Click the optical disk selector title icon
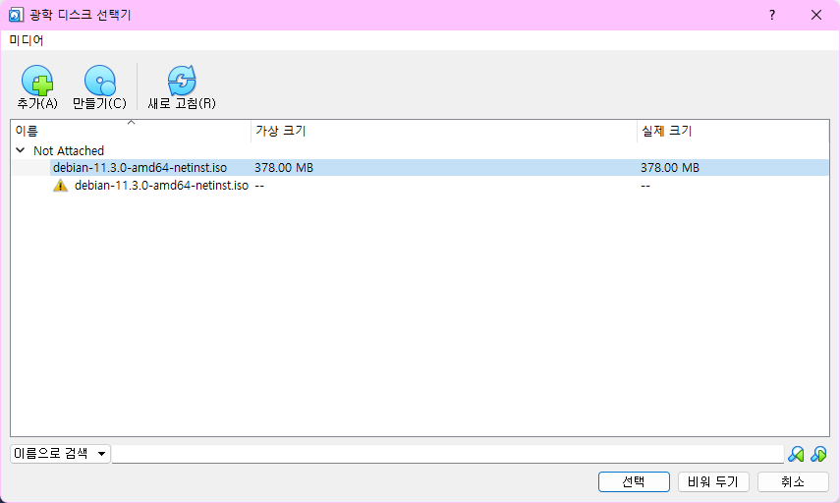 pyautogui.click(x=16, y=15)
